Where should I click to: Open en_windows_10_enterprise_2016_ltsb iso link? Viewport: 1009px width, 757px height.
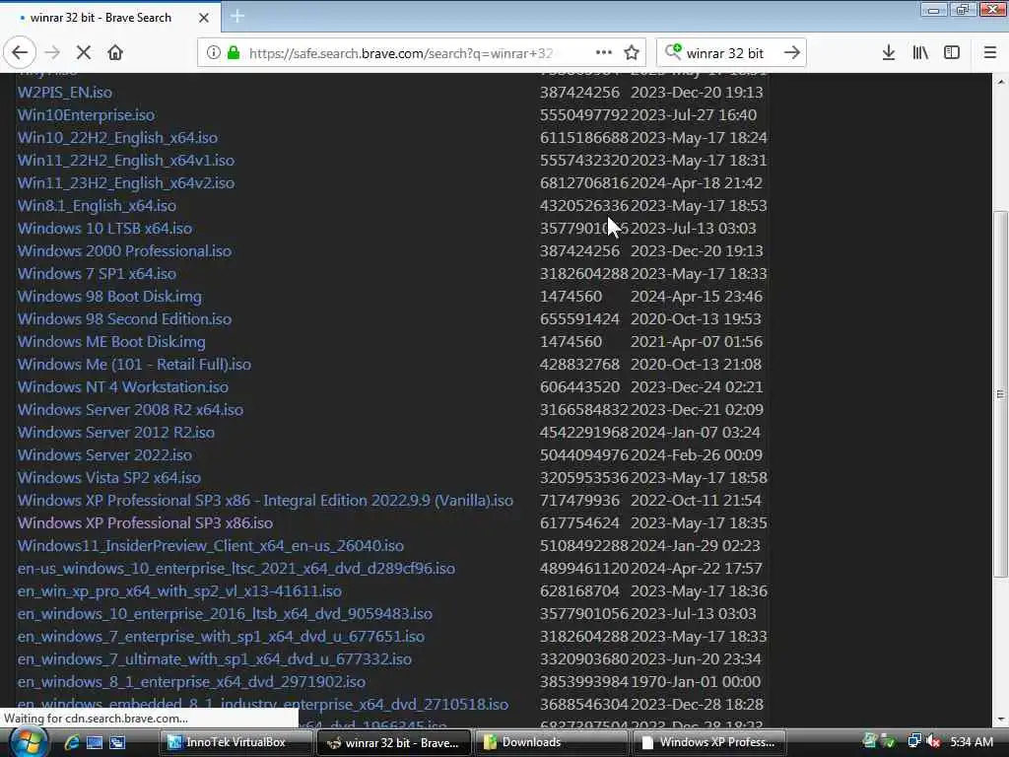pos(226,613)
